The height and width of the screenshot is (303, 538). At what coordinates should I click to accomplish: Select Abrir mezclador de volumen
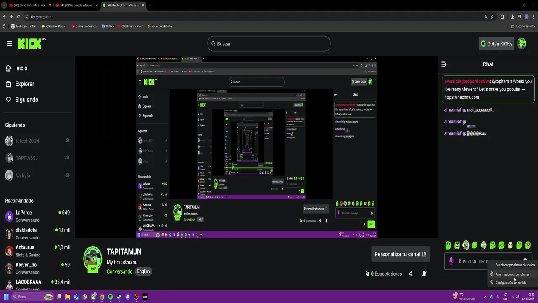512,274
